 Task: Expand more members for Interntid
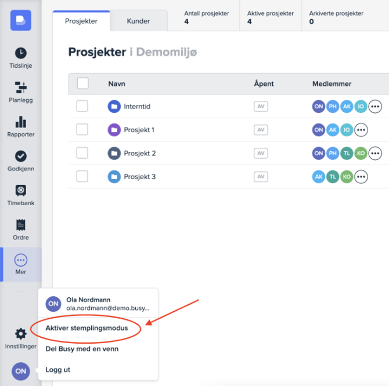click(375, 106)
